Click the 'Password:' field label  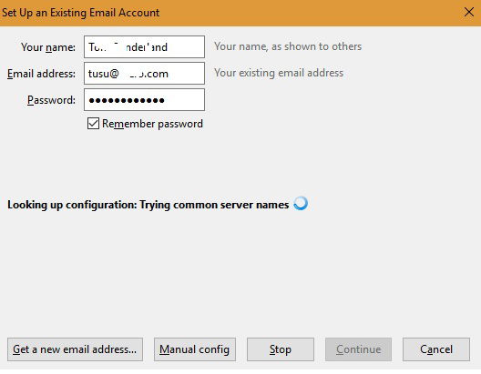click(x=52, y=100)
